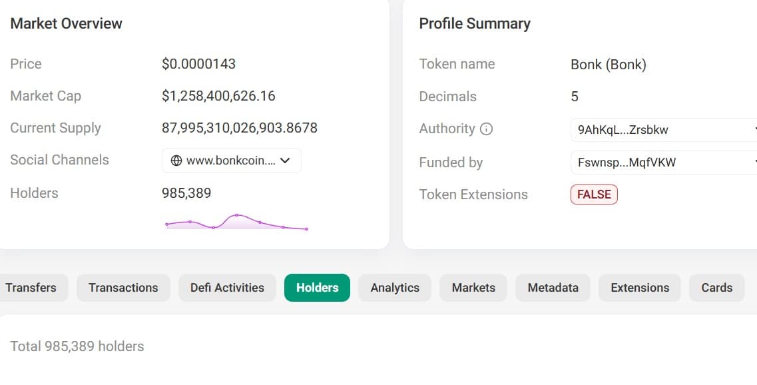
Task: Click the Social Channels label
Action: pos(59,160)
